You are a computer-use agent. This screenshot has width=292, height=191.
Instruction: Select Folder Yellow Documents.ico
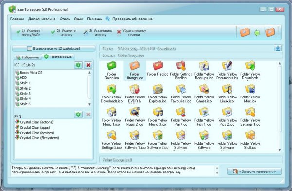point(227,71)
